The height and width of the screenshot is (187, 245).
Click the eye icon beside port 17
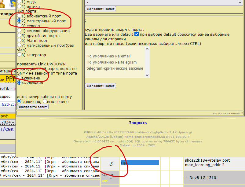coord(104,175)
